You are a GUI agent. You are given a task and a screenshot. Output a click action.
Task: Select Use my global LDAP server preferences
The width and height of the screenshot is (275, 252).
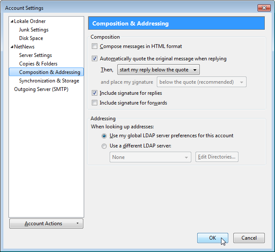104,136
